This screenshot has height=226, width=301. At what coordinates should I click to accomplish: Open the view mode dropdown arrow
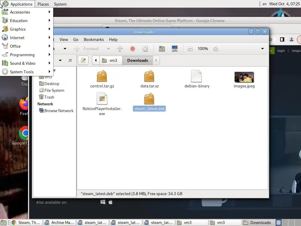click(262, 49)
